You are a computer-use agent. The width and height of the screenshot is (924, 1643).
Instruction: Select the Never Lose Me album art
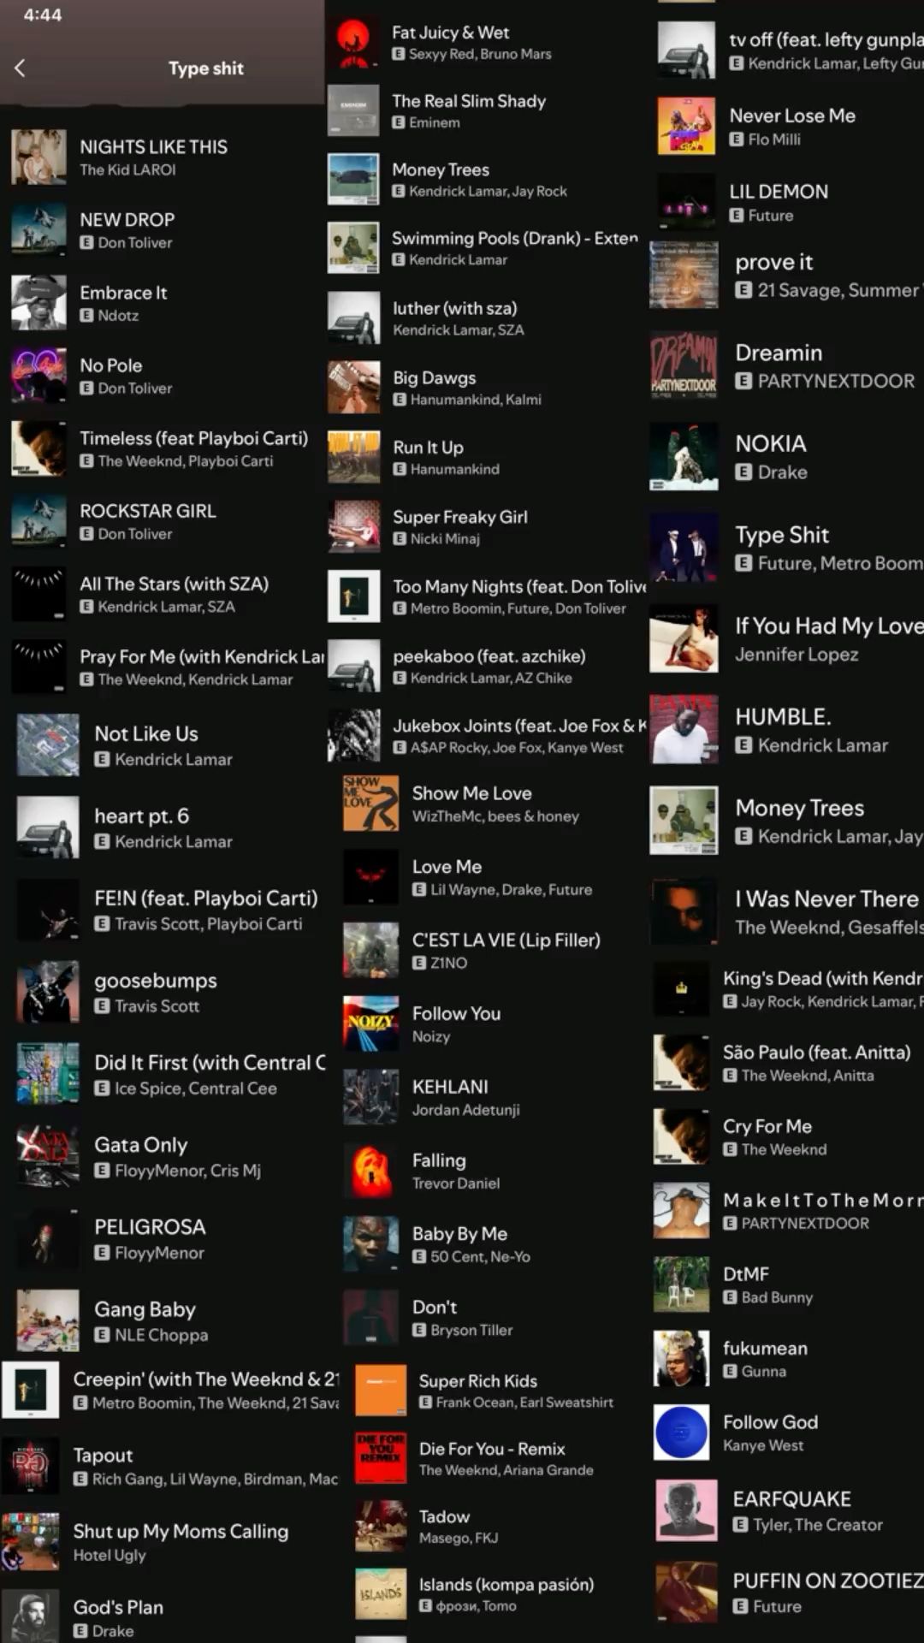[x=686, y=126]
